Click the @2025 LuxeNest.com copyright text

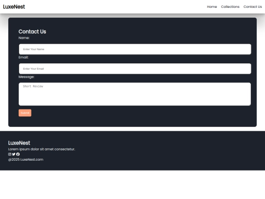click(26, 160)
